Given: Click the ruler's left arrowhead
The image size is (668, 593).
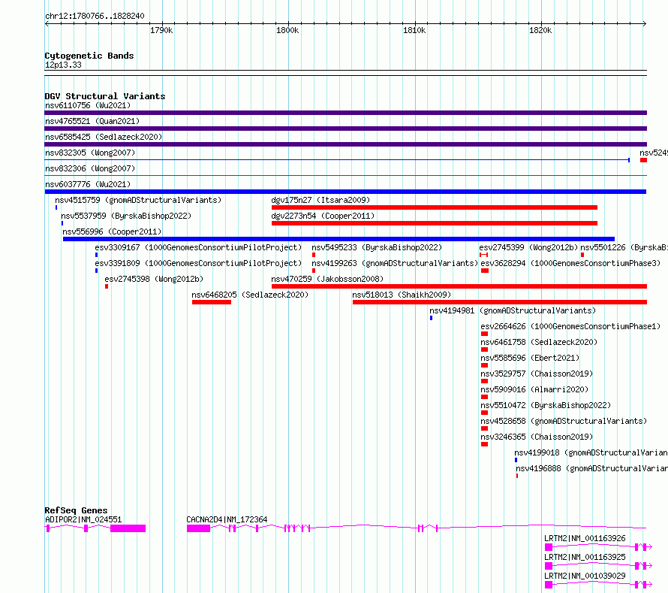Looking at the screenshot, I should point(47,23).
